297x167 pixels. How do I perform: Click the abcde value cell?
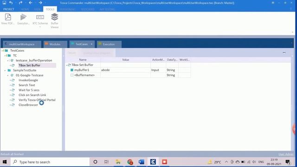pos(125,70)
